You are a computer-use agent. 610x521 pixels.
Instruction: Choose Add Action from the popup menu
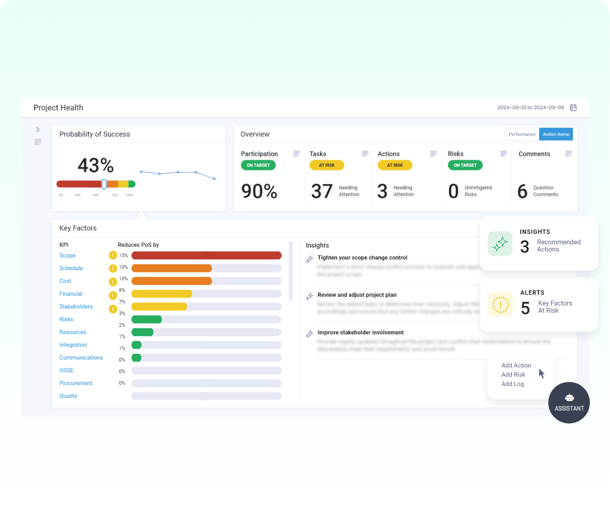[516, 365]
